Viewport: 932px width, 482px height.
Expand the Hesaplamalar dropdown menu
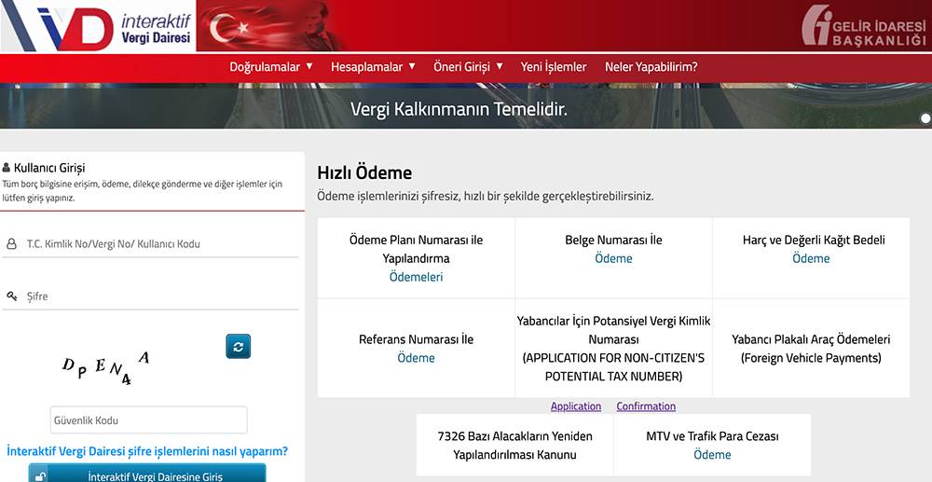374,67
